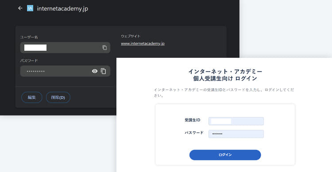The width and height of the screenshot is (332, 172).
Task: Click the 削除(D) button
Action: (x=58, y=97)
